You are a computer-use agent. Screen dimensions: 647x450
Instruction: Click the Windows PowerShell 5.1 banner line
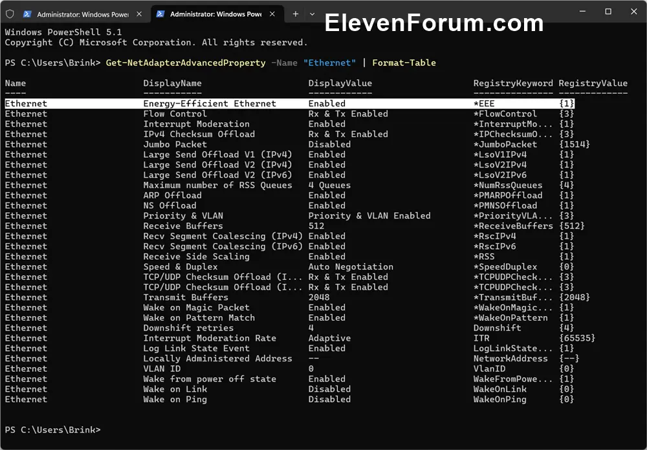[x=63, y=32]
